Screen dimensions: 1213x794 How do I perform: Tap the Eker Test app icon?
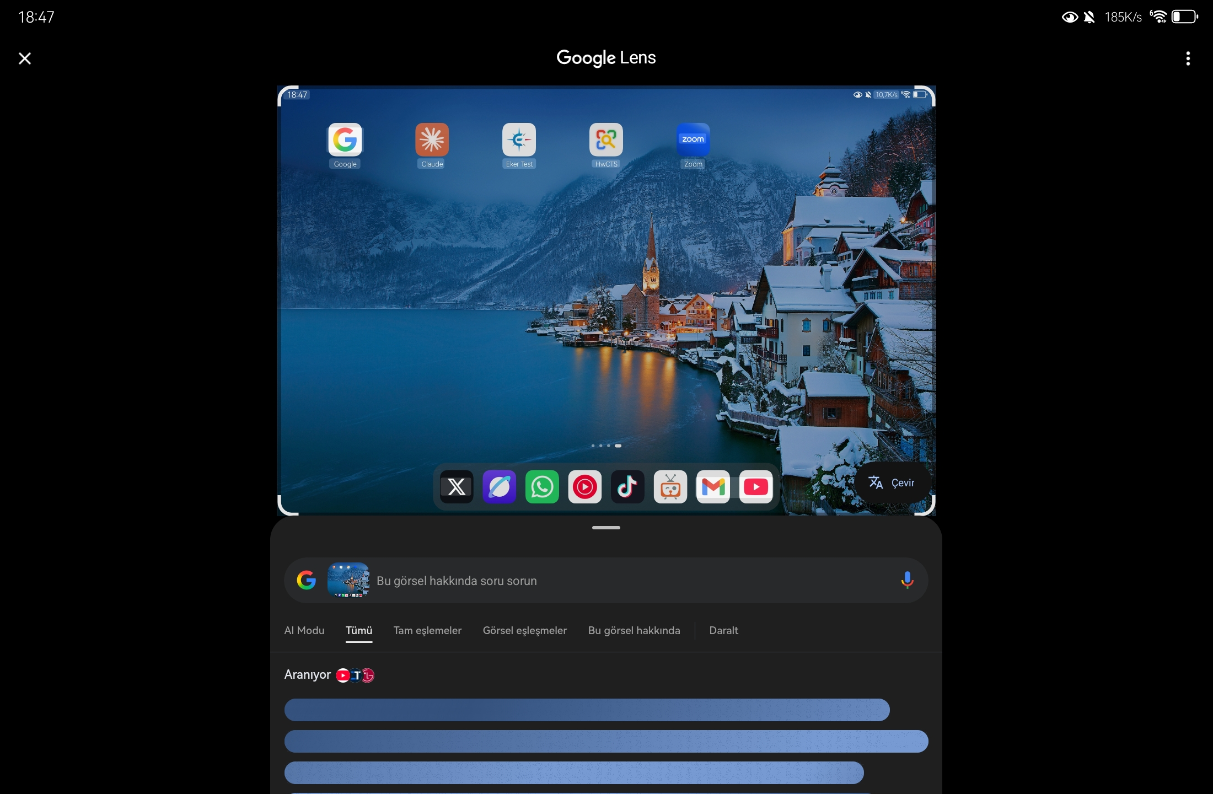point(519,140)
